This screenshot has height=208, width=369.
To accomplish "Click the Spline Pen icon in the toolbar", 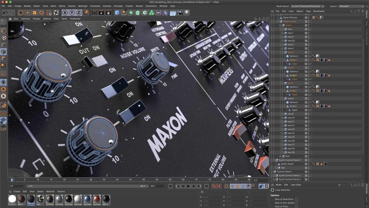I will click(124, 12).
